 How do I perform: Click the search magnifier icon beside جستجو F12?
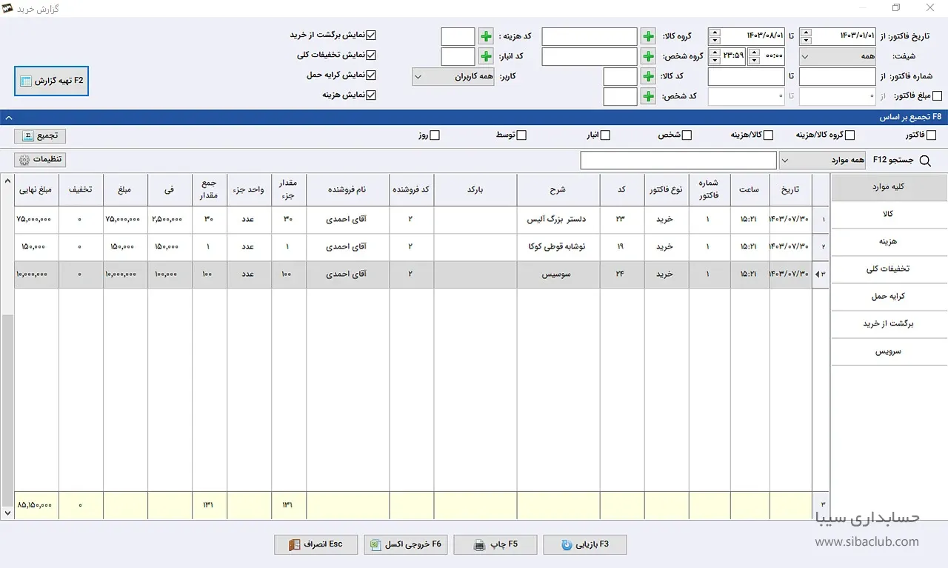click(x=925, y=160)
